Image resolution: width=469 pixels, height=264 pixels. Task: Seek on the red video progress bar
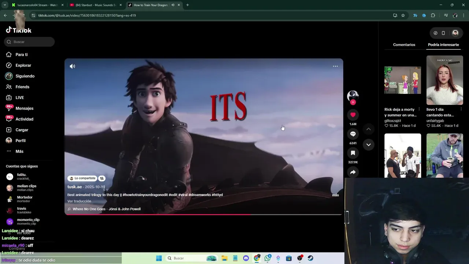(204, 214)
